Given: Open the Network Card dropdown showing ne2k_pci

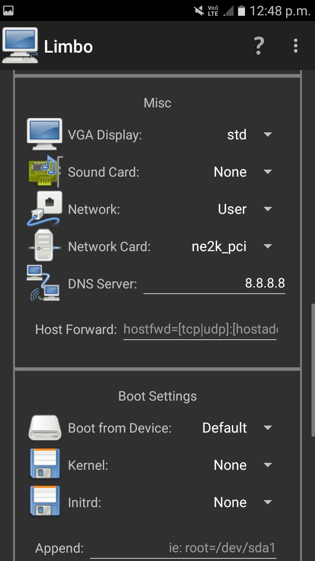Looking at the screenshot, I should 232,246.
